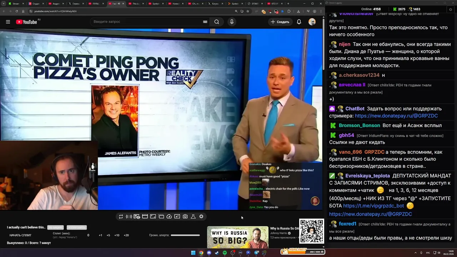Click the audio waves icon in the toolbar
Viewport: 457px width, 257px height.
129,217
